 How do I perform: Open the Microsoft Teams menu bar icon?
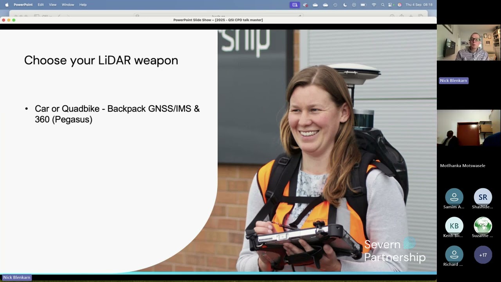point(305,5)
